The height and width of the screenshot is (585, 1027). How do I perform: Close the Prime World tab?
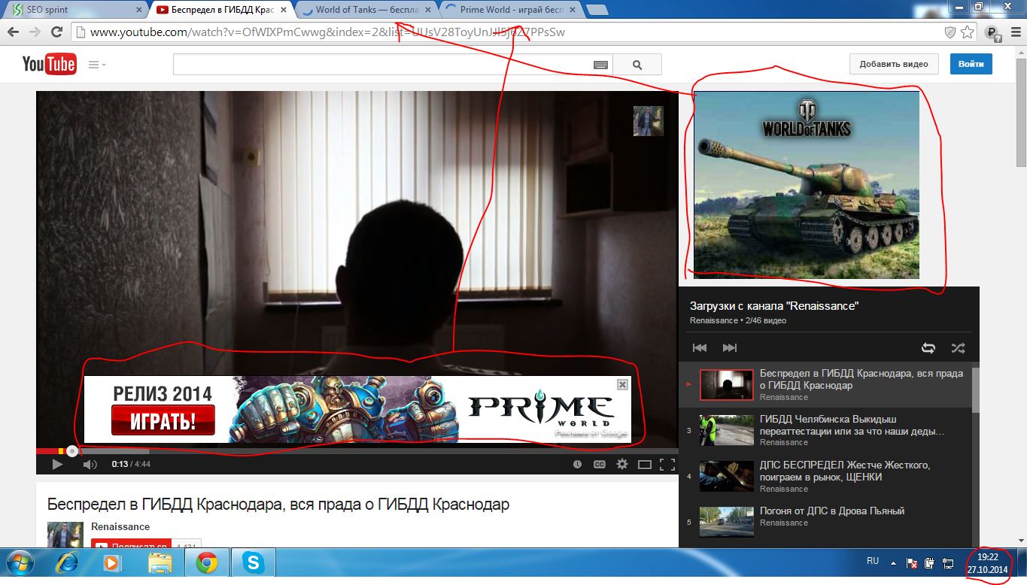(x=572, y=11)
